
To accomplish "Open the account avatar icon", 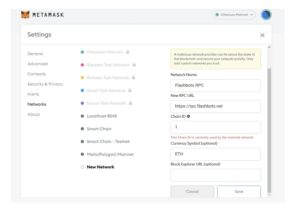I will 266,15.
